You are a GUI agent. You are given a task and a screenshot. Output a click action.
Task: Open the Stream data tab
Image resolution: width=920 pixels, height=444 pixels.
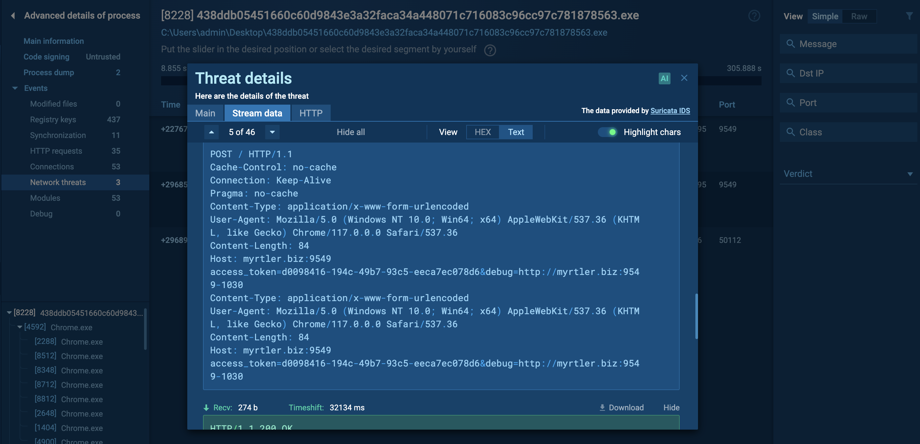[x=257, y=113]
